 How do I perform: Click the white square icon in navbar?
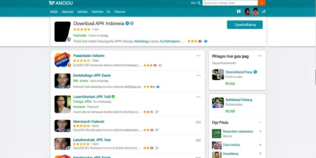(239, 11)
